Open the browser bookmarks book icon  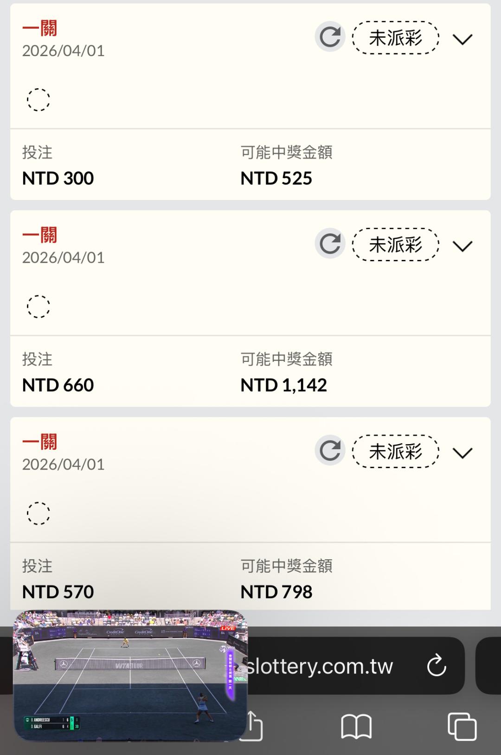click(x=356, y=726)
